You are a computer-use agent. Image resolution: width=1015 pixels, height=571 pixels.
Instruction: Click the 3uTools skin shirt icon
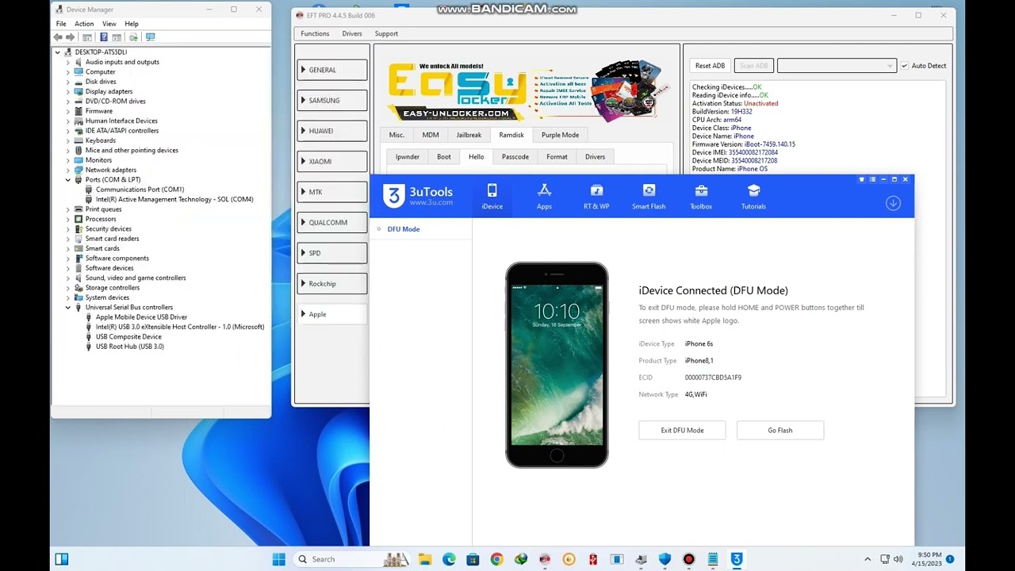click(862, 179)
